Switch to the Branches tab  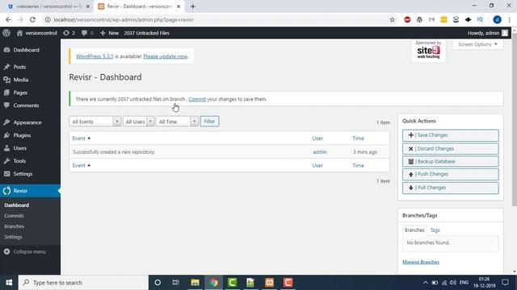[x=414, y=230]
